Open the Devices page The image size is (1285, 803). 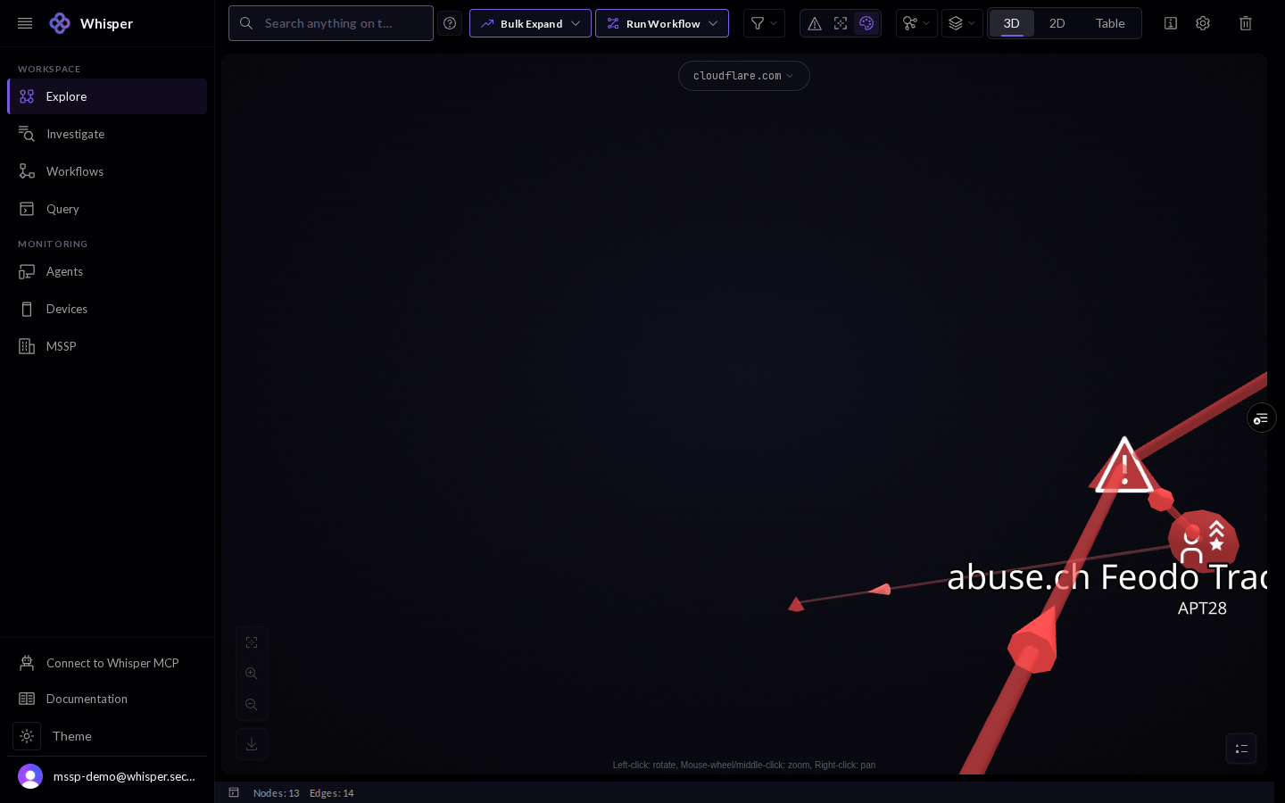[x=107, y=309]
